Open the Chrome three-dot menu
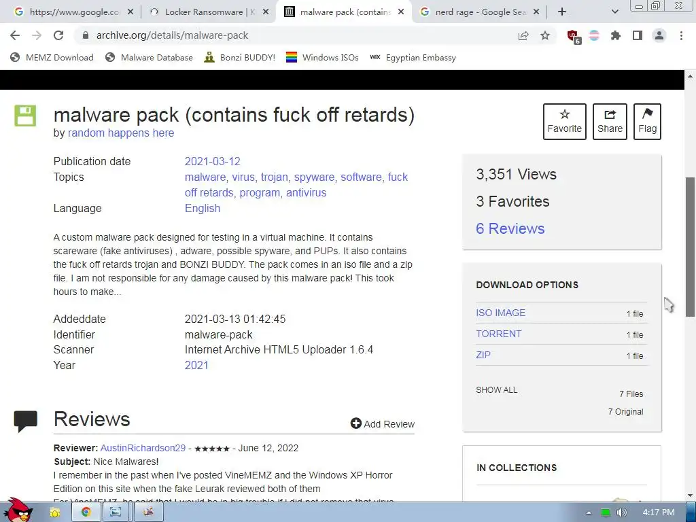696x522 pixels. tap(681, 35)
